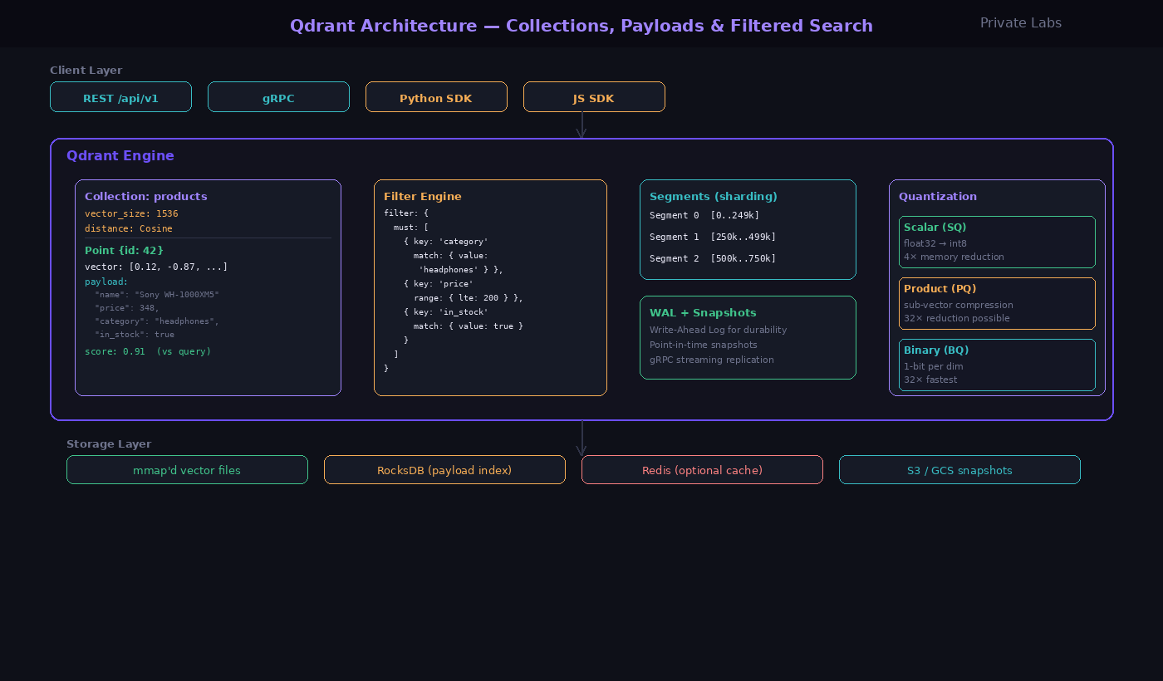Image resolution: width=1163 pixels, height=681 pixels.
Task: Click Segment 0 [0..249k] row
Action: (x=704, y=215)
